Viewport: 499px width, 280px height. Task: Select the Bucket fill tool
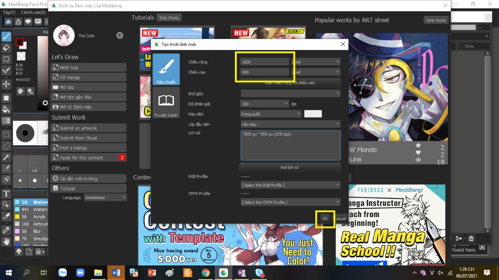coord(6,109)
